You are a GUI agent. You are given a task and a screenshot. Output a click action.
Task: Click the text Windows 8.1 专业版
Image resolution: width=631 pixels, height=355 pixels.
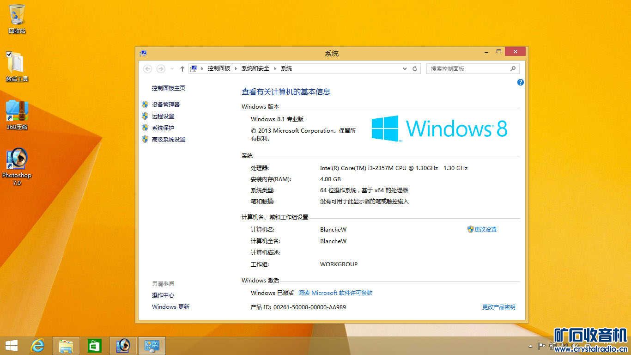[x=277, y=119]
